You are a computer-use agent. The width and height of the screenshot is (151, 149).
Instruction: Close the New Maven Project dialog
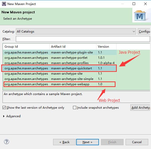145,4
